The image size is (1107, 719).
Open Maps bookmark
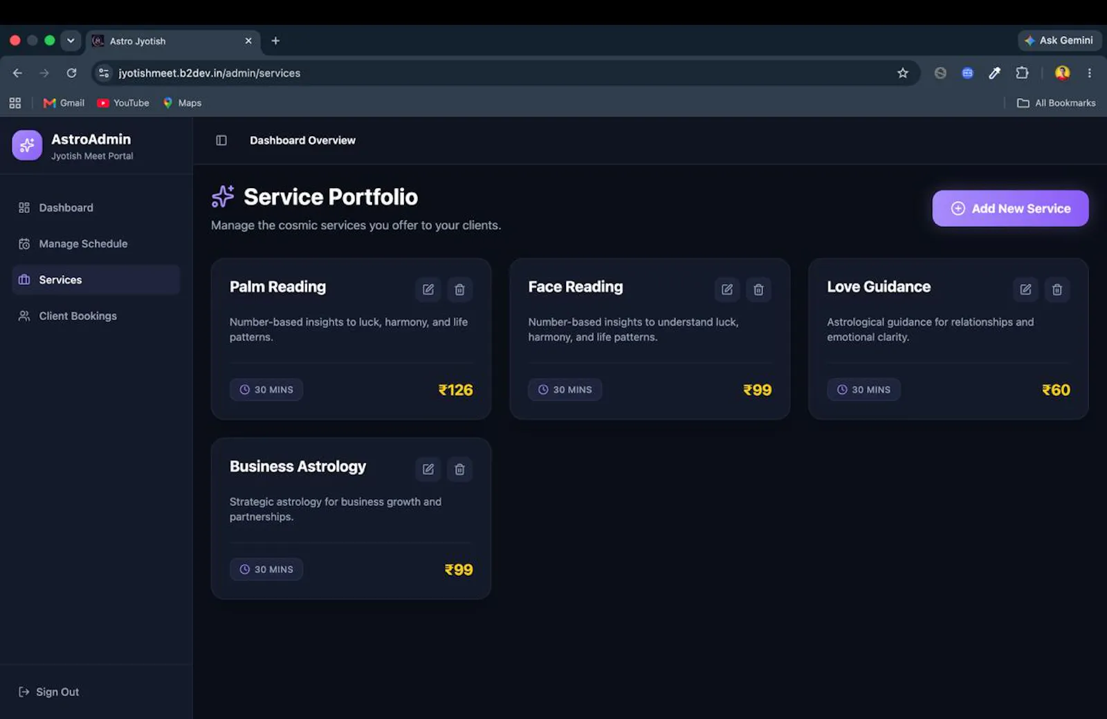click(183, 103)
